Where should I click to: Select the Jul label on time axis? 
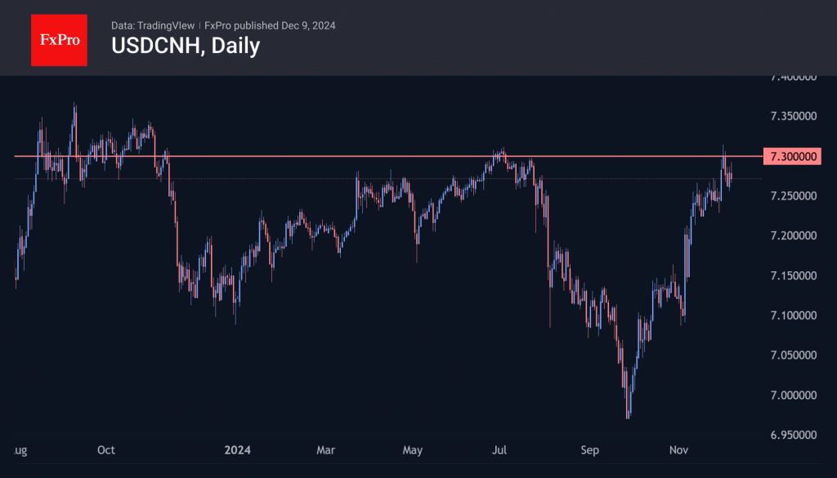500,450
